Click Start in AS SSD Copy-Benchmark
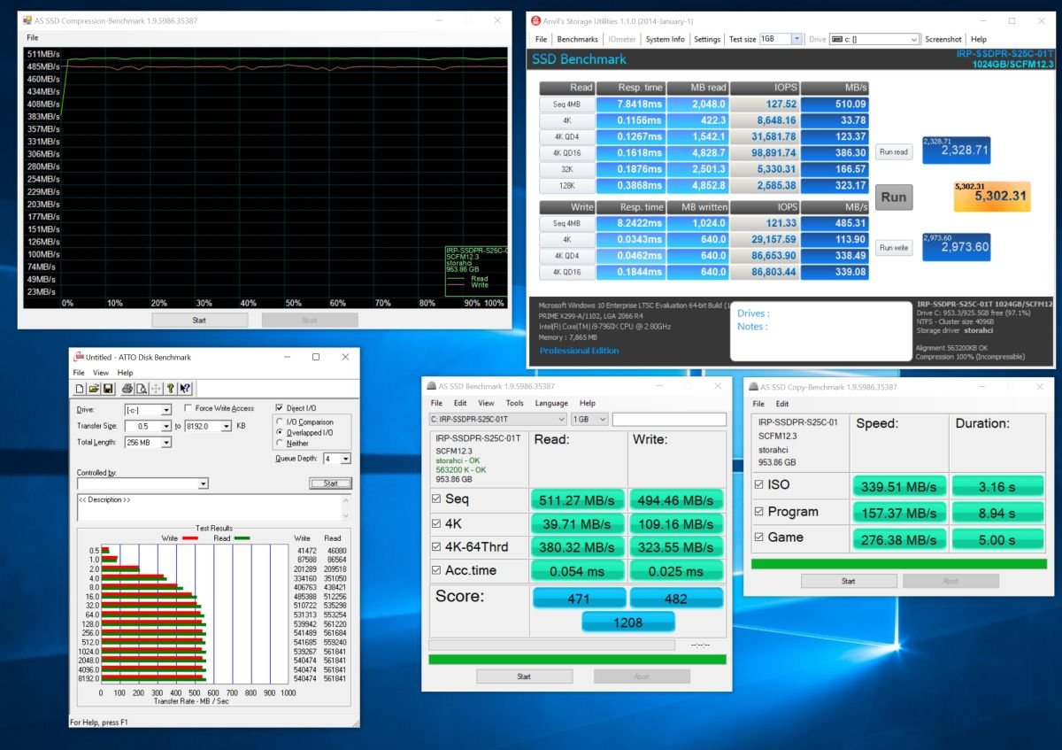The width and height of the screenshot is (1062, 750). pos(848,581)
